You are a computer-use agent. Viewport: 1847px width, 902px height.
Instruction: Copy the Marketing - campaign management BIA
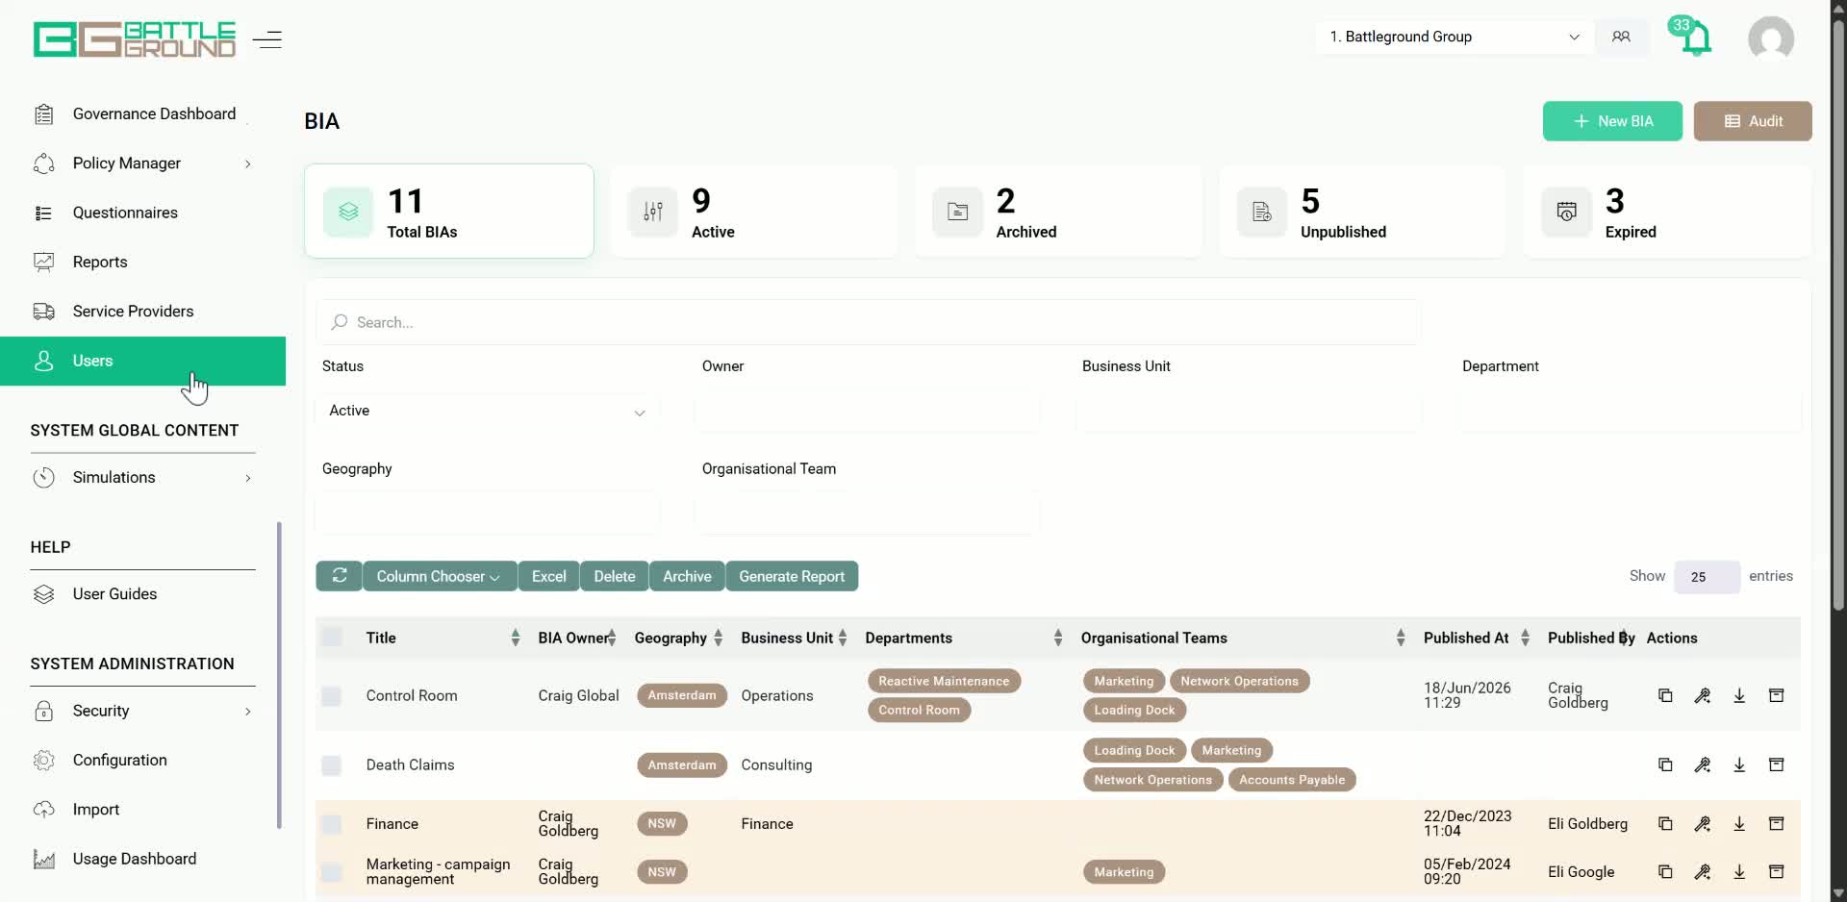[x=1665, y=871]
